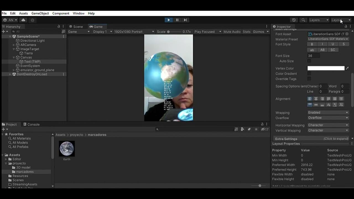Open the Inspector panel options menu
354x199 pixels.
[x=350, y=27]
